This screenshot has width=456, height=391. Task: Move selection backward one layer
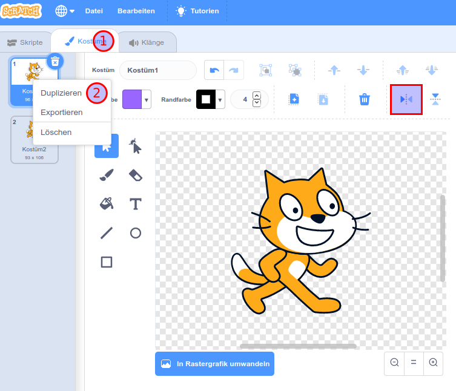(x=363, y=70)
